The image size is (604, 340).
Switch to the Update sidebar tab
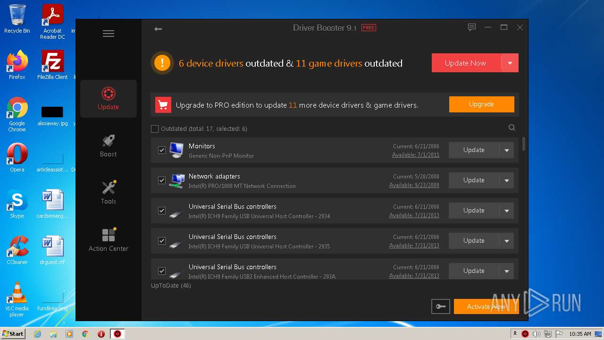[109, 99]
